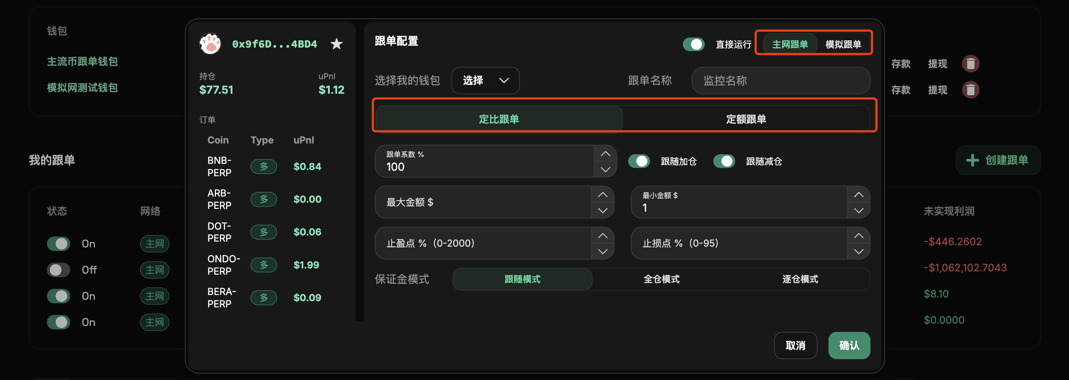Select the 逐仓模式 margin option
Image resolution: width=1069 pixels, height=380 pixels.
pyautogui.click(x=800, y=279)
